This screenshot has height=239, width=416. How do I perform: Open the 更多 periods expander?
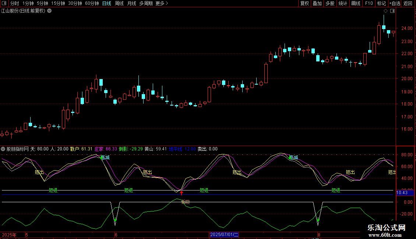(x=162, y=4)
